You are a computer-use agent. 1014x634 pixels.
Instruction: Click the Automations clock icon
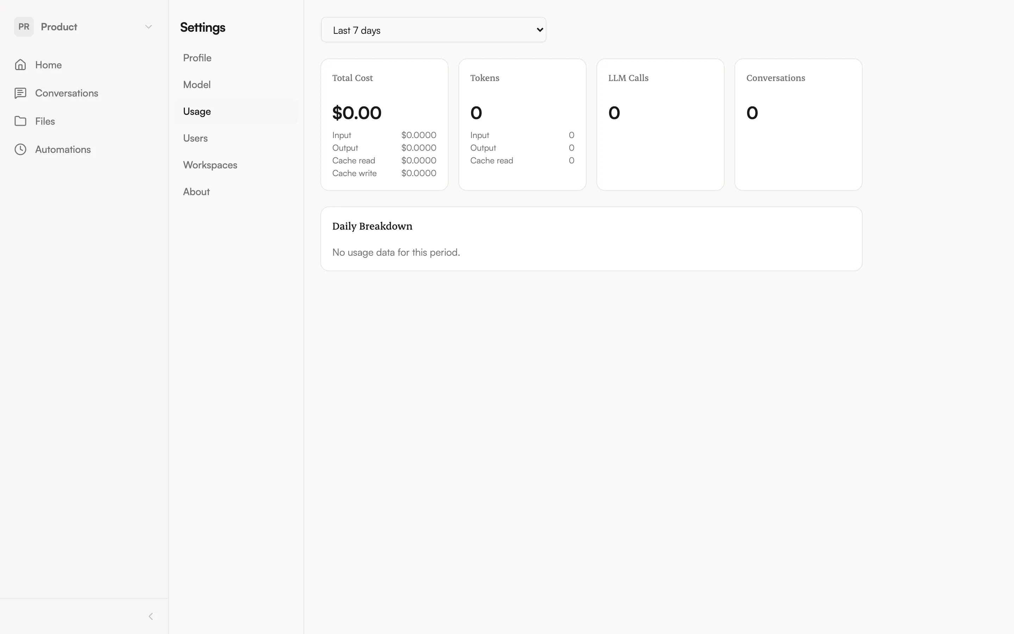tap(20, 149)
